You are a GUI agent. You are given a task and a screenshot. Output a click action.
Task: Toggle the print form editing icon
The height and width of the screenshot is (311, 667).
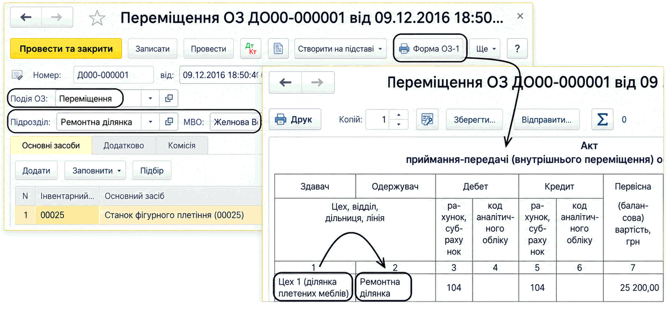point(427,120)
